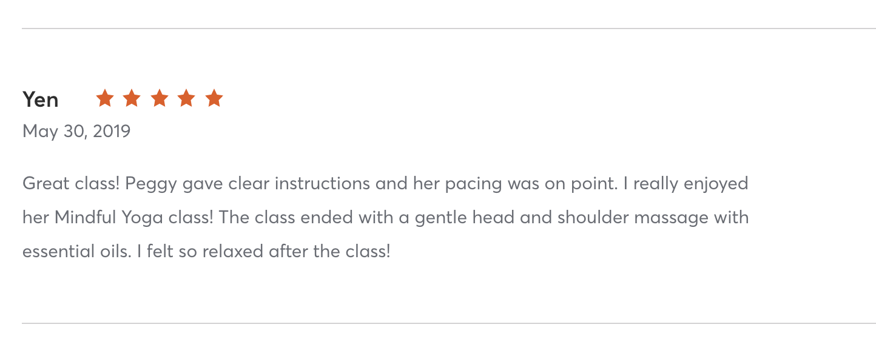Select the second orange rating star
The image size is (876, 347).
tap(132, 98)
